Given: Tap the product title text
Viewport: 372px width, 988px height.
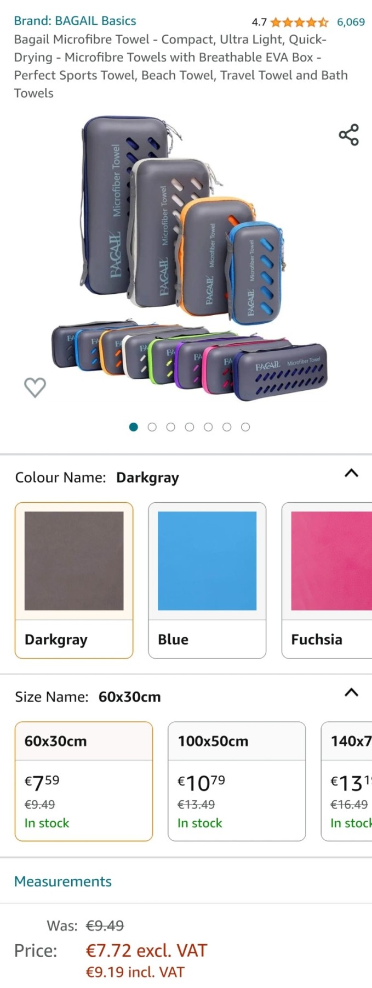Looking at the screenshot, I should pos(181,66).
